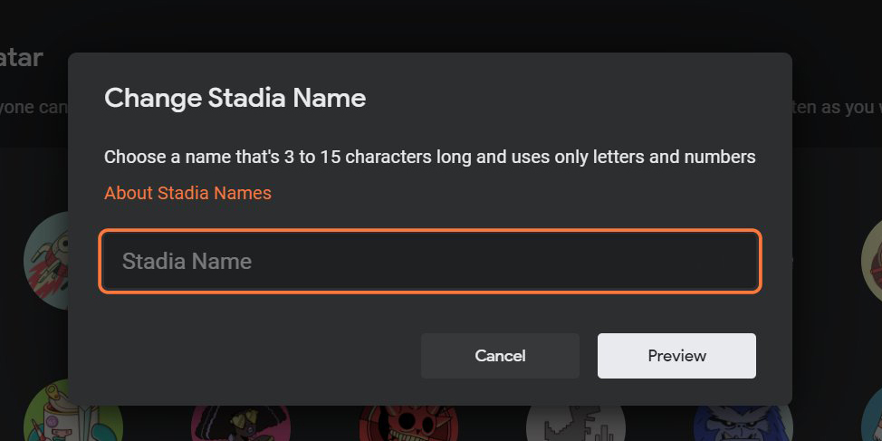Open the About Stadia Names link

click(x=187, y=193)
